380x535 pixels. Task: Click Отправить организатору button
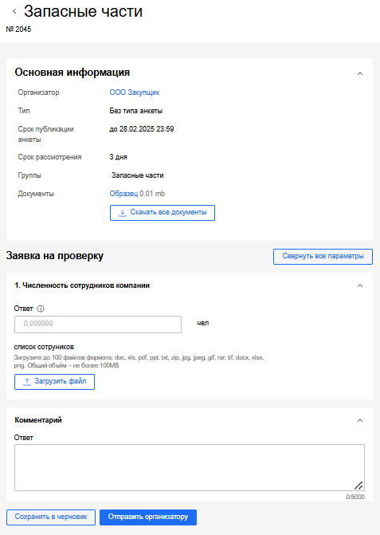(148, 517)
